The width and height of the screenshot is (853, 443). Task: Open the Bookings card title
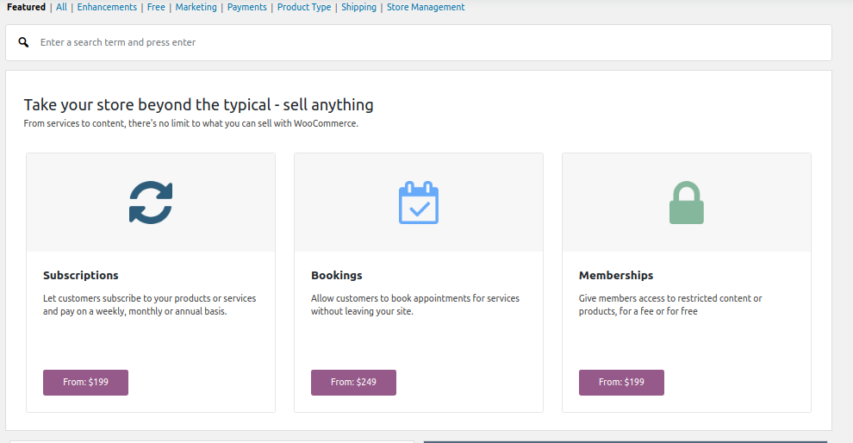(x=337, y=276)
